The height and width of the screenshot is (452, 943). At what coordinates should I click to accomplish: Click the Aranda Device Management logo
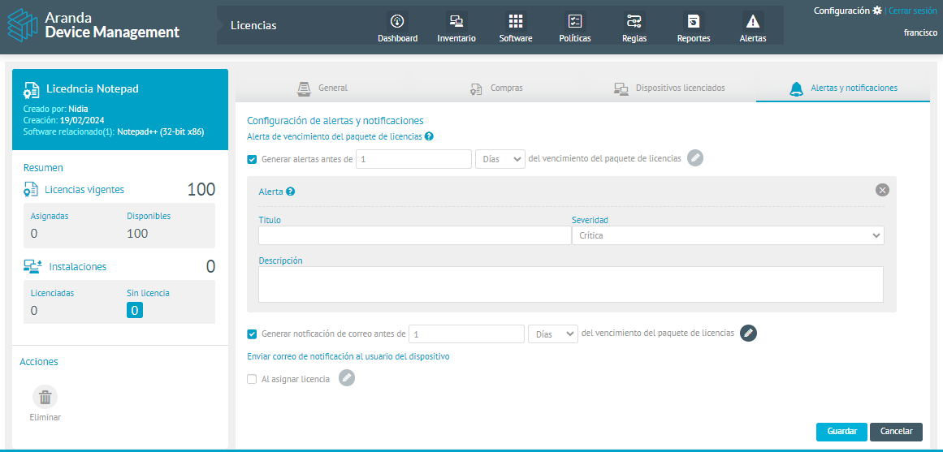[93, 26]
